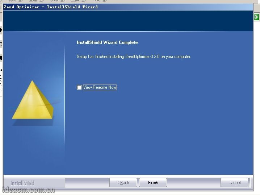This screenshot has width=260, height=195.
Task: Click the gray footer bar between Finish and Cancel
Action: [194, 183]
